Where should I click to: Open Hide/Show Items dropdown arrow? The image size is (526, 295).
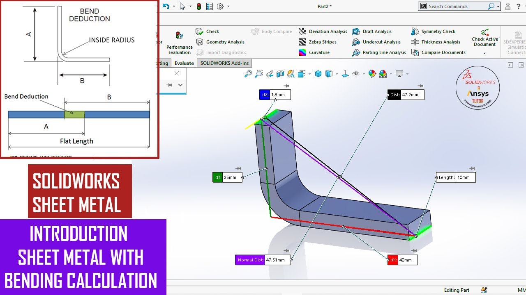pyautogui.click(x=364, y=74)
